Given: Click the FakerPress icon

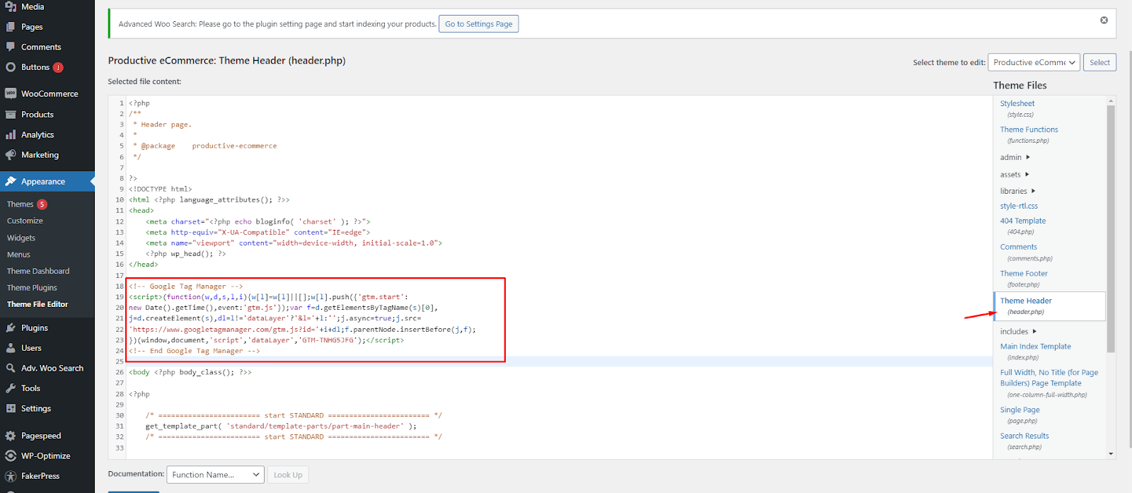Looking at the screenshot, I should click(x=11, y=476).
